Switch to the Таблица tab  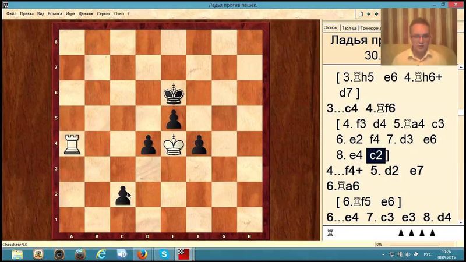tap(349, 27)
